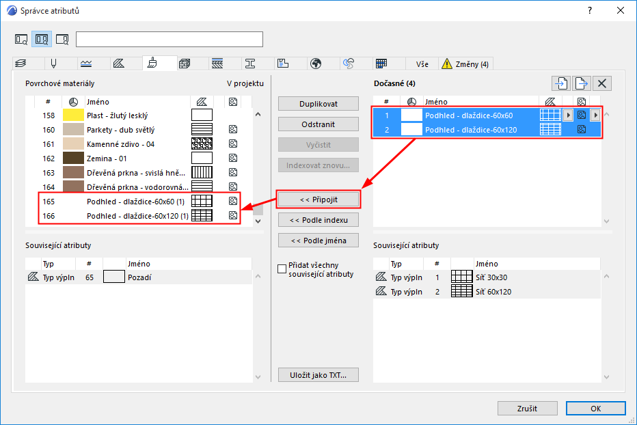This screenshot has width=637, height=425.
Task: Enable Přidat všechny související atributy checkbox
Action: point(282,269)
